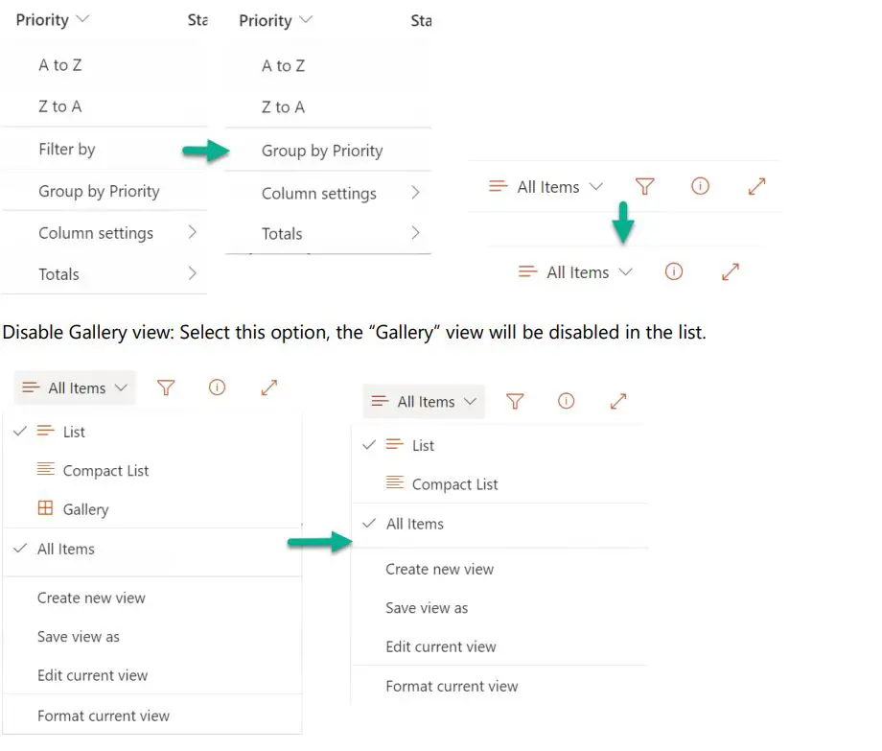
Task: Select the Gallery view icon
Action: point(44,509)
